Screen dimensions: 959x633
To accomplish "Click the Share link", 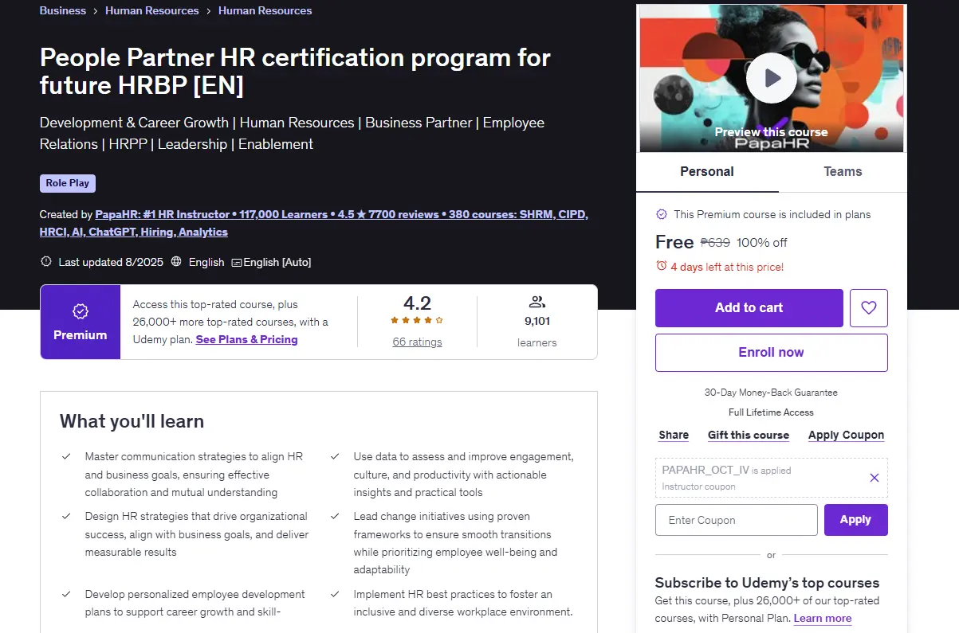I will [674, 435].
